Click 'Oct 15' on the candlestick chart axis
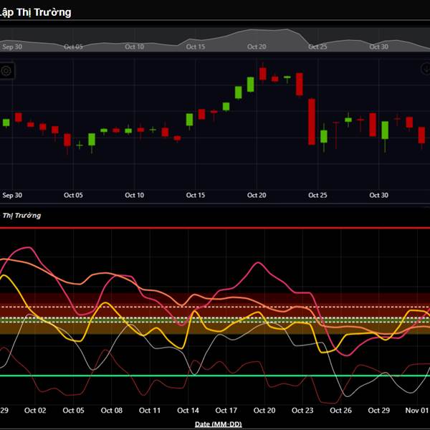Viewport: 430px width, 430px height. 195,195
